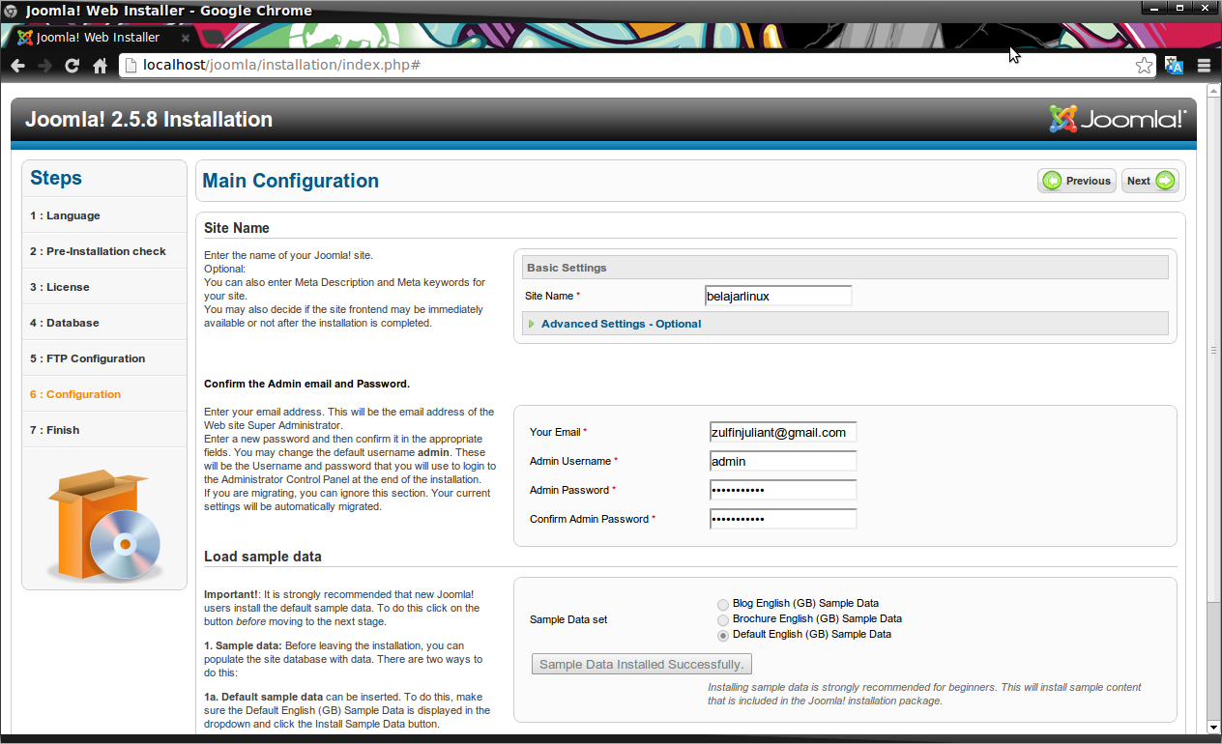
Task: Click the Sample Data set label
Action: [x=568, y=619]
